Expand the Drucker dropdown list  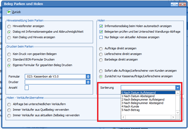88,82
